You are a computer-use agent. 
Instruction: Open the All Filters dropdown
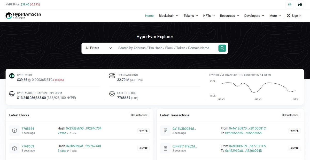point(98,48)
